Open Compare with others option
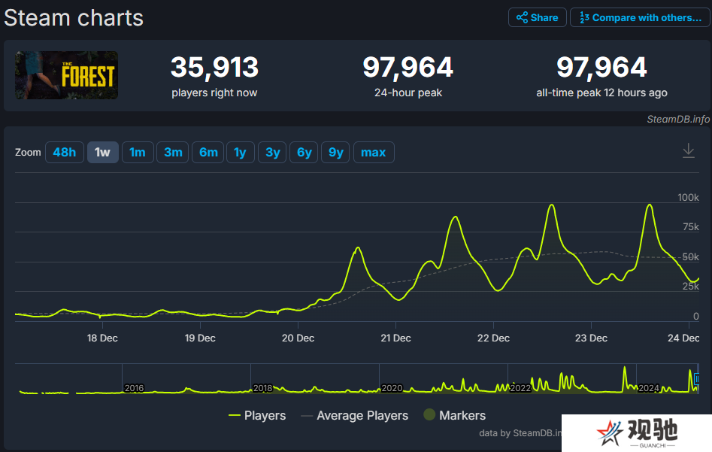 tap(641, 18)
